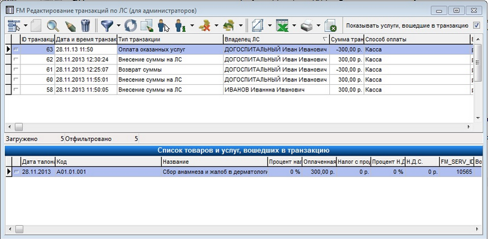Check the row checkbox for service A01.01.001

[x=16, y=172]
